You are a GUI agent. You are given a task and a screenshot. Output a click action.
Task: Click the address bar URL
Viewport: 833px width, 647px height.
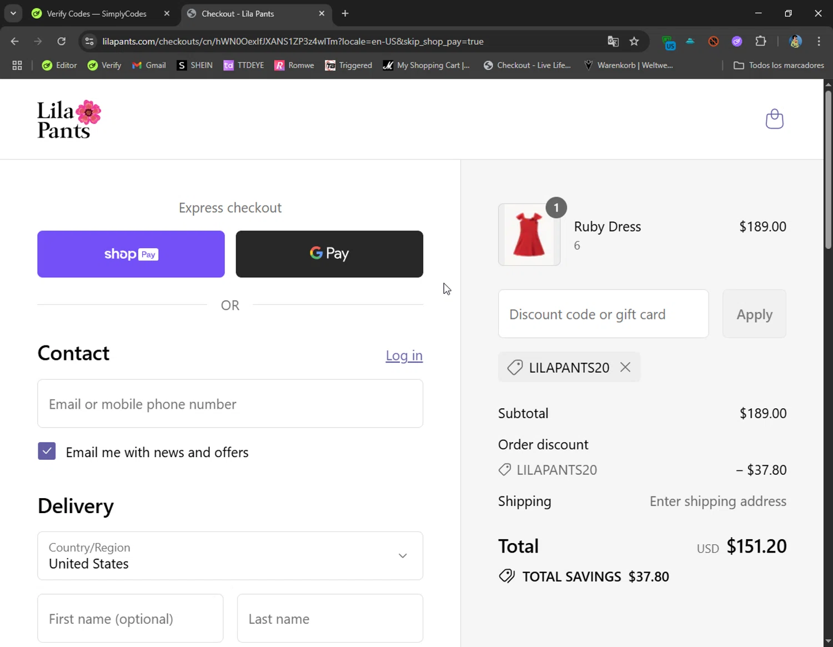click(293, 41)
